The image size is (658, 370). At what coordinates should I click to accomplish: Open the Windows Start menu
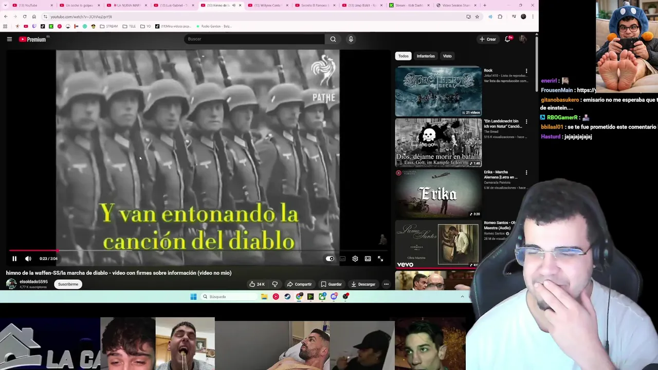[x=193, y=297]
